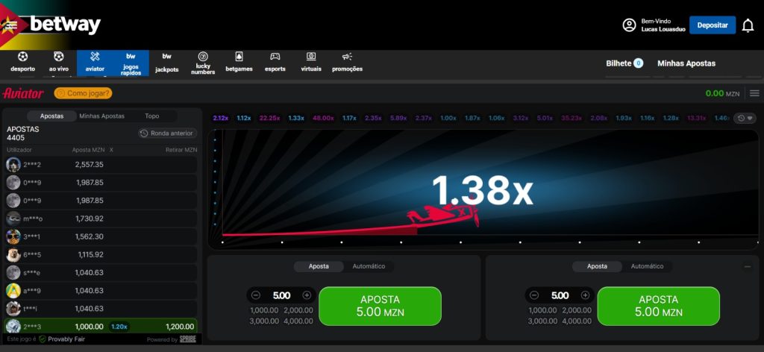Click the 2.12x history multiplier

pyautogui.click(x=221, y=118)
